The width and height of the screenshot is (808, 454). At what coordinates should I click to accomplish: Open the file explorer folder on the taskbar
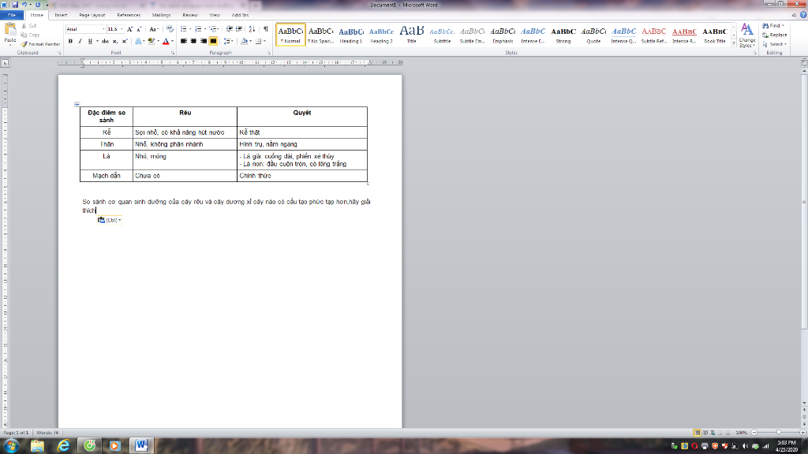pos(37,445)
